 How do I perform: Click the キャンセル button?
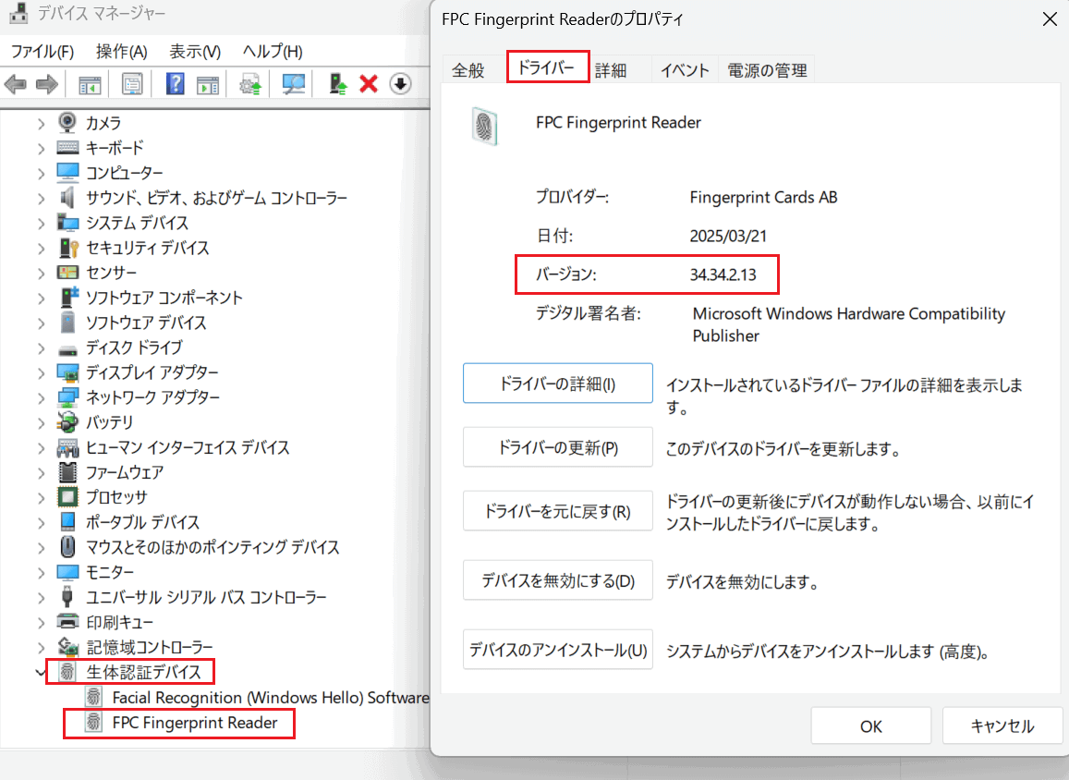(1002, 726)
